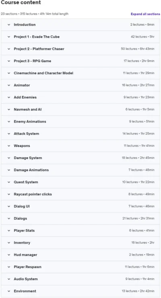The height and width of the screenshot is (298, 161).
Task: Open the Raycast pointer clicks section
Action: 80,194
